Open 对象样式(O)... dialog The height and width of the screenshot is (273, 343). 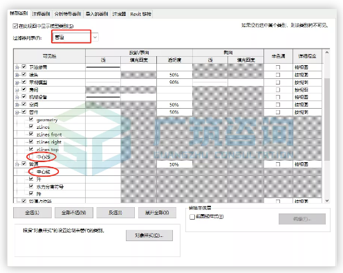[x=149, y=236]
